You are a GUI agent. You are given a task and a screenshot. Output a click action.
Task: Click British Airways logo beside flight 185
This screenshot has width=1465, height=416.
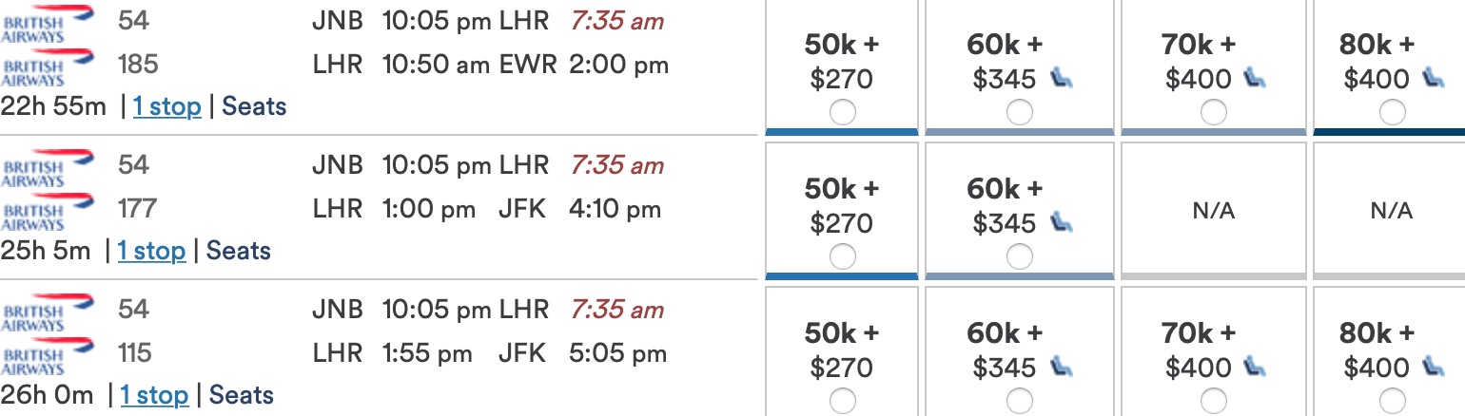coord(48,66)
